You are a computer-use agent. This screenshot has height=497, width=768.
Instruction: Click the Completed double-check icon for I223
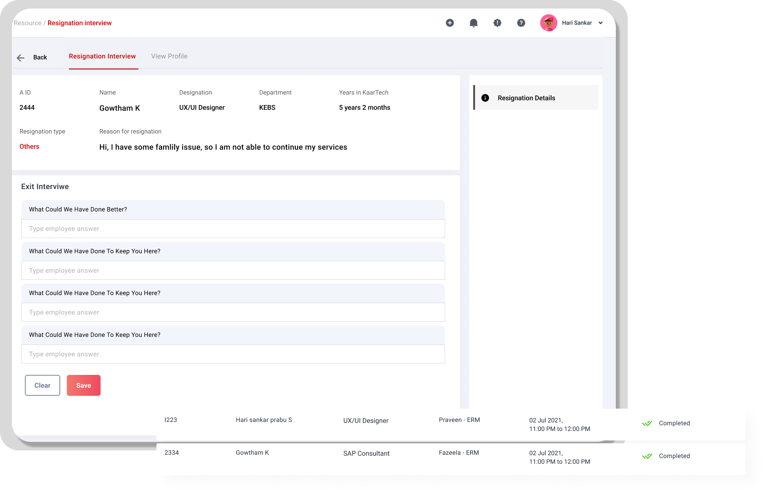click(647, 423)
